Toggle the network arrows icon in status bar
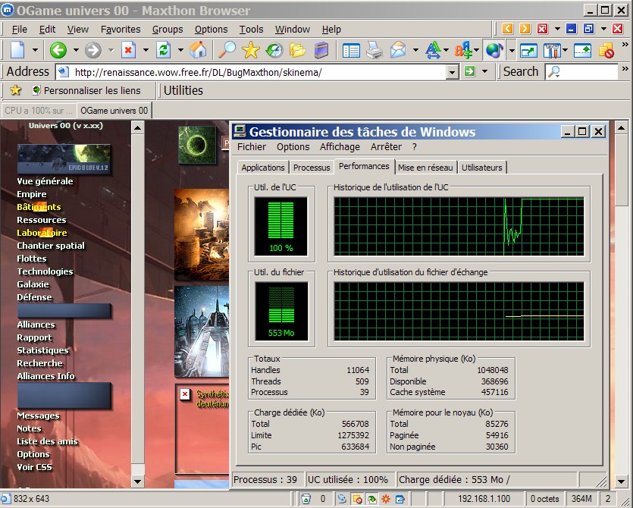Image resolution: width=633 pixels, height=508 pixels. [343, 499]
